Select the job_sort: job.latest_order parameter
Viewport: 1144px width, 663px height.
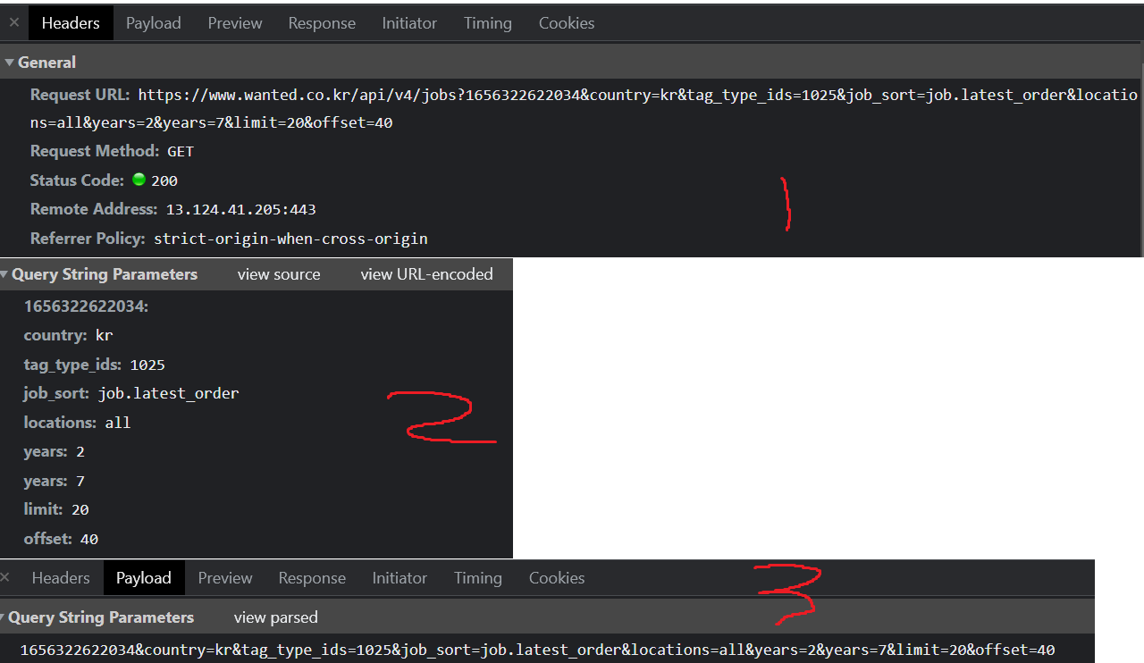coord(131,393)
